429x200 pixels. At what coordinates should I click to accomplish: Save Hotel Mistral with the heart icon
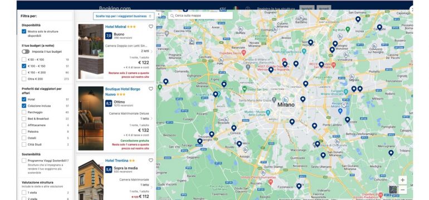pyautogui.click(x=151, y=27)
